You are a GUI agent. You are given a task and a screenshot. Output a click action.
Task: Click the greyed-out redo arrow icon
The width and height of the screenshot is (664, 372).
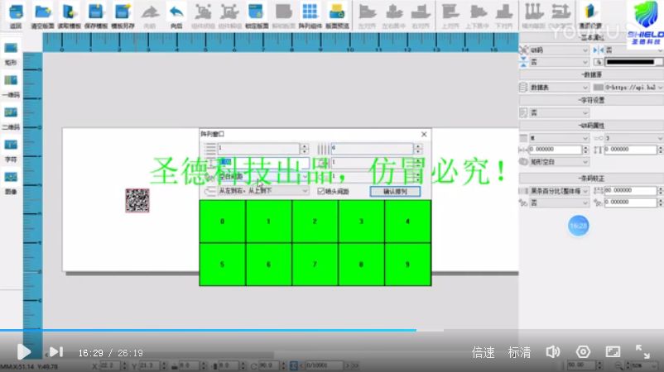(x=150, y=12)
